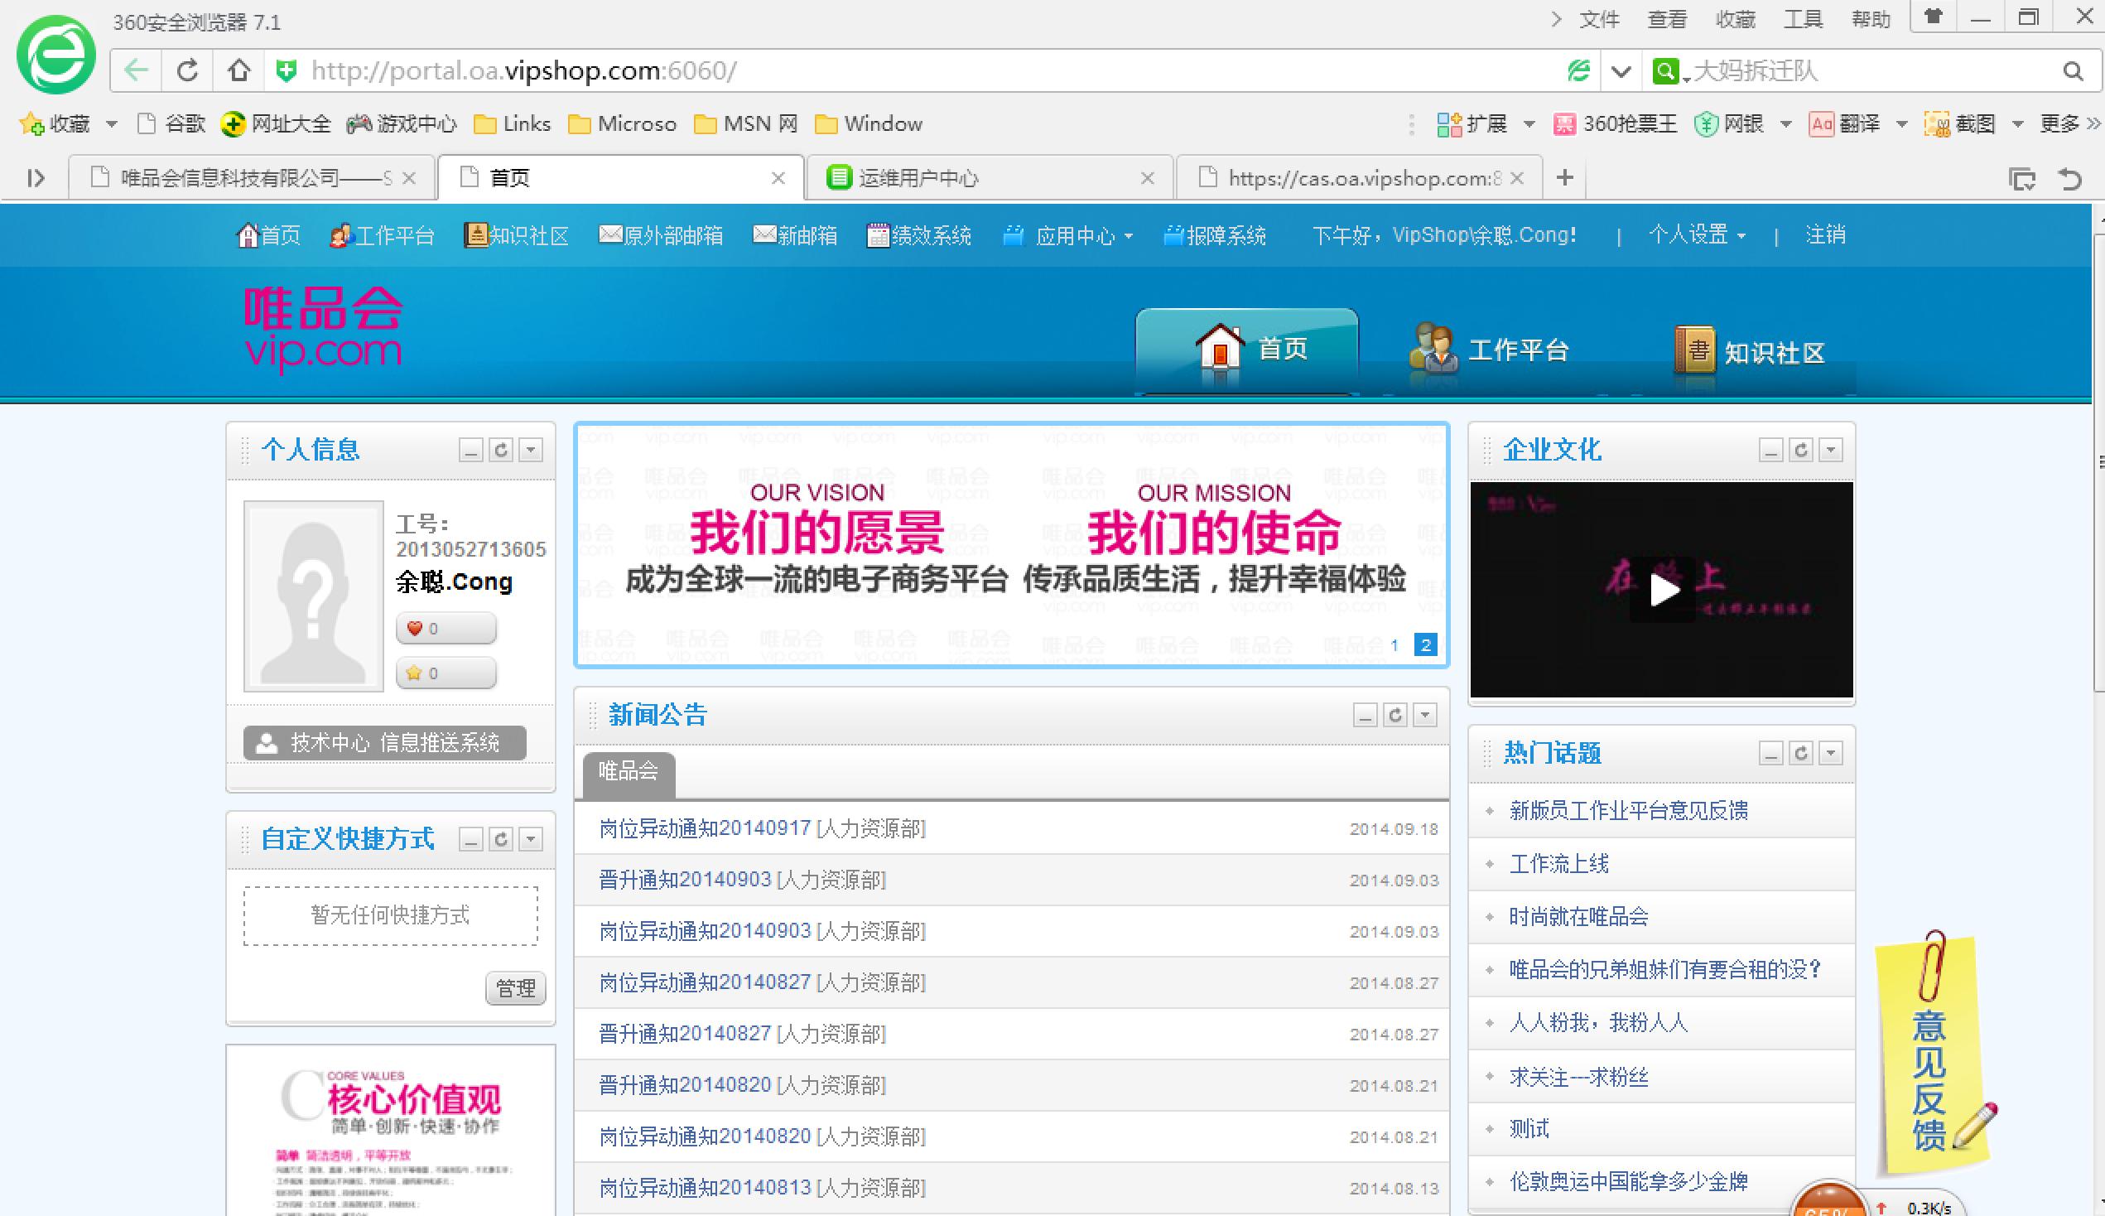
Task: Click the star favorites counter button
Action: (x=446, y=673)
